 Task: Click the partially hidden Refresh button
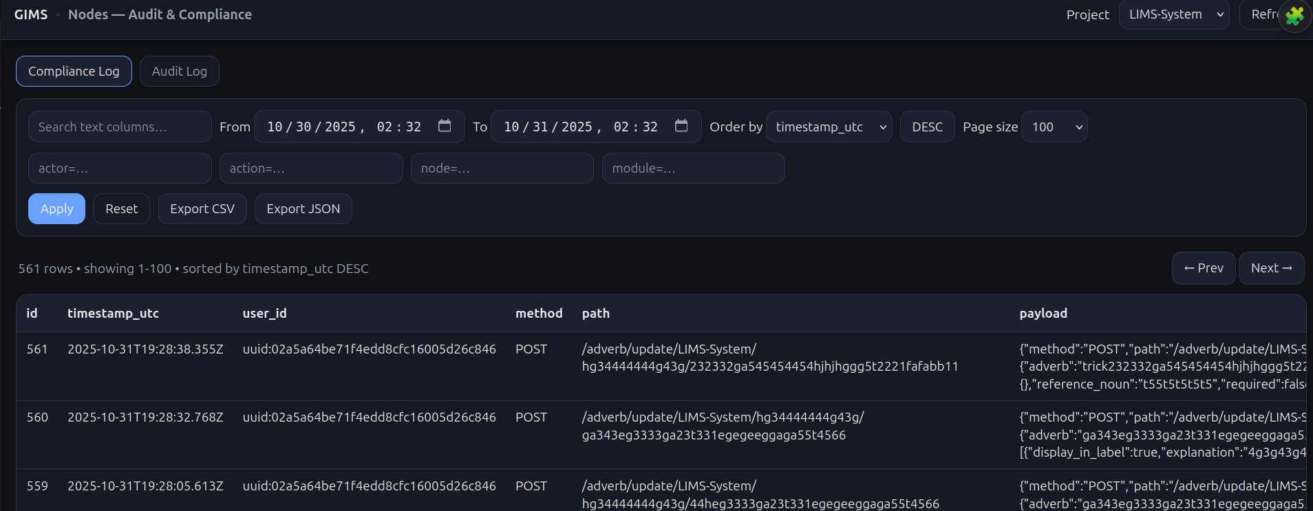tap(1261, 14)
